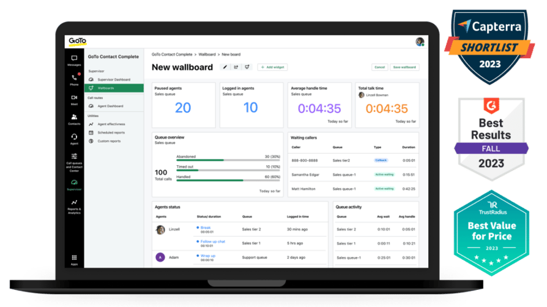
Task: Click the Handled progress bar
Action: (228, 180)
